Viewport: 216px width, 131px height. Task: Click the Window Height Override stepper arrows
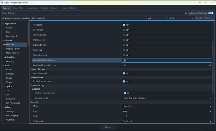pos(210,65)
